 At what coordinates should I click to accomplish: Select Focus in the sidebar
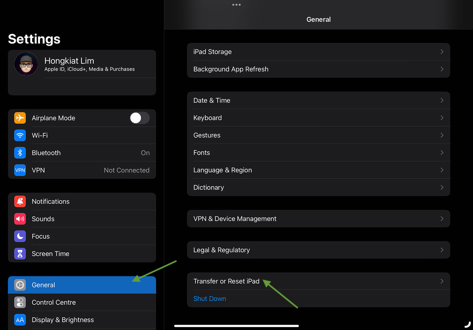point(82,236)
